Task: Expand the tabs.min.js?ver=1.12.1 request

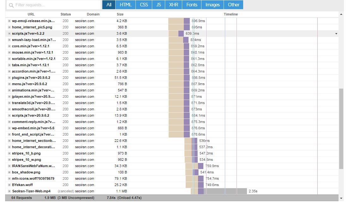Action: point(9,65)
